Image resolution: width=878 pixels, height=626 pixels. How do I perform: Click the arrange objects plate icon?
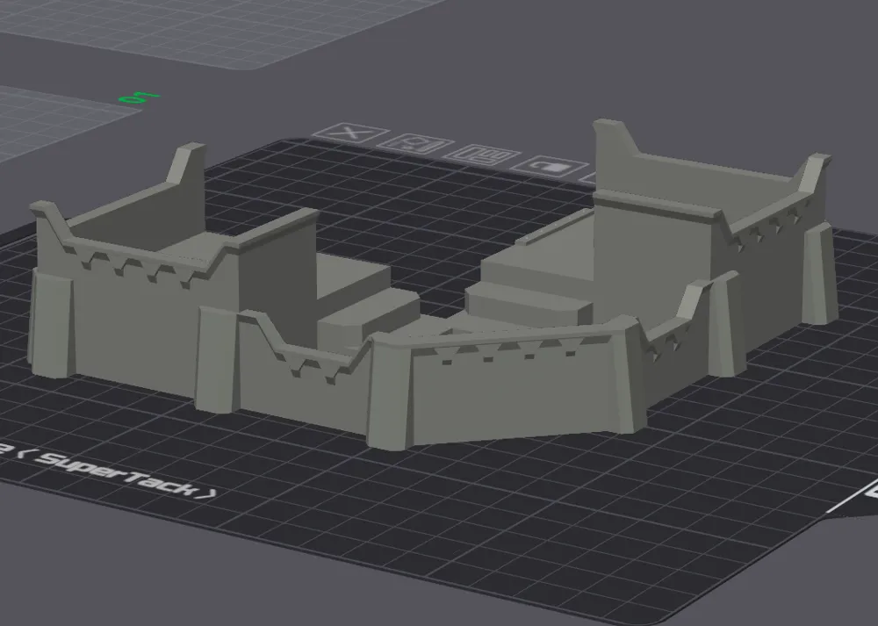click(x=483, y=155)
